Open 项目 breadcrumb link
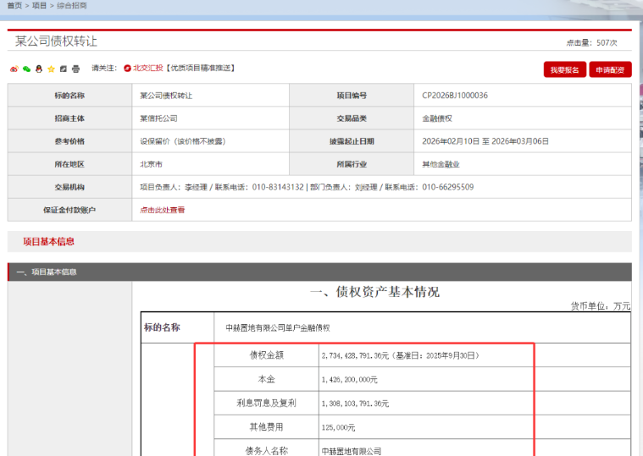 39,5
